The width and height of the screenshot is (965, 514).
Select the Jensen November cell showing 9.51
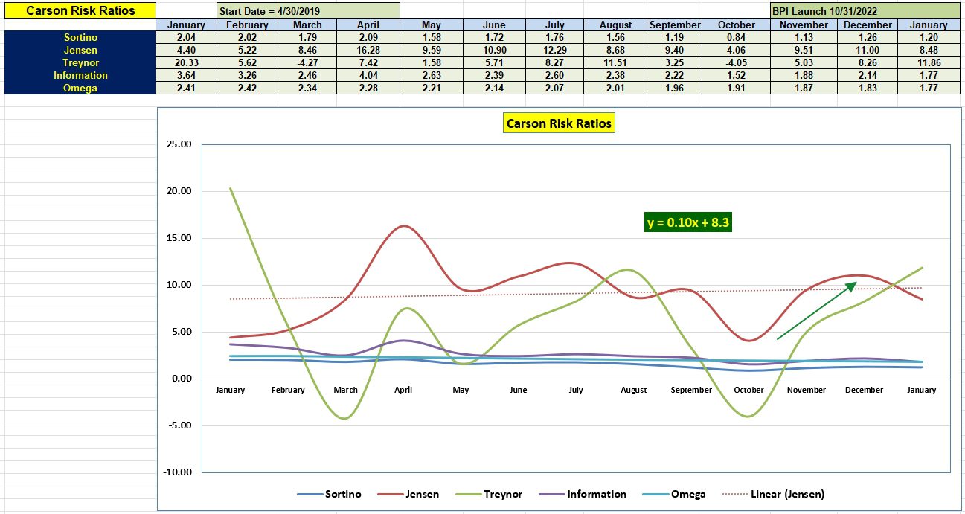point(803,50)
